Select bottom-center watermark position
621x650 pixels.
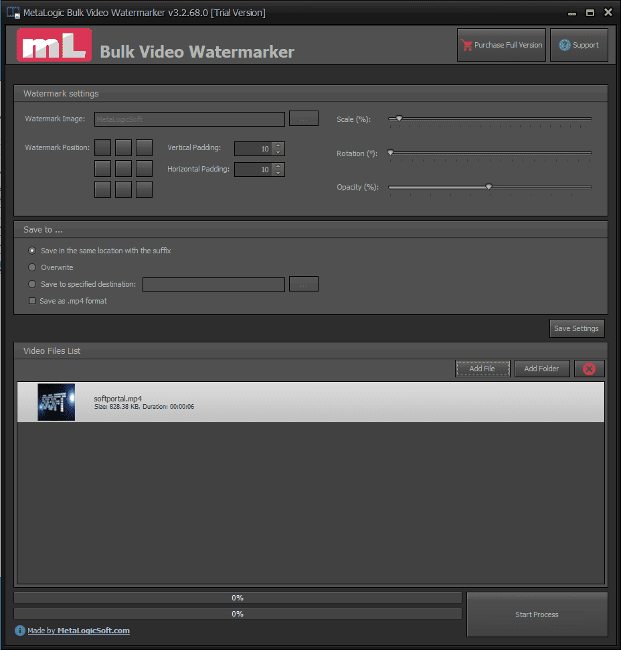tap(123, 189)
